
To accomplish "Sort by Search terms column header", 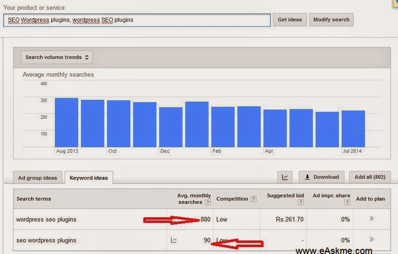I will tap(34, 199).
